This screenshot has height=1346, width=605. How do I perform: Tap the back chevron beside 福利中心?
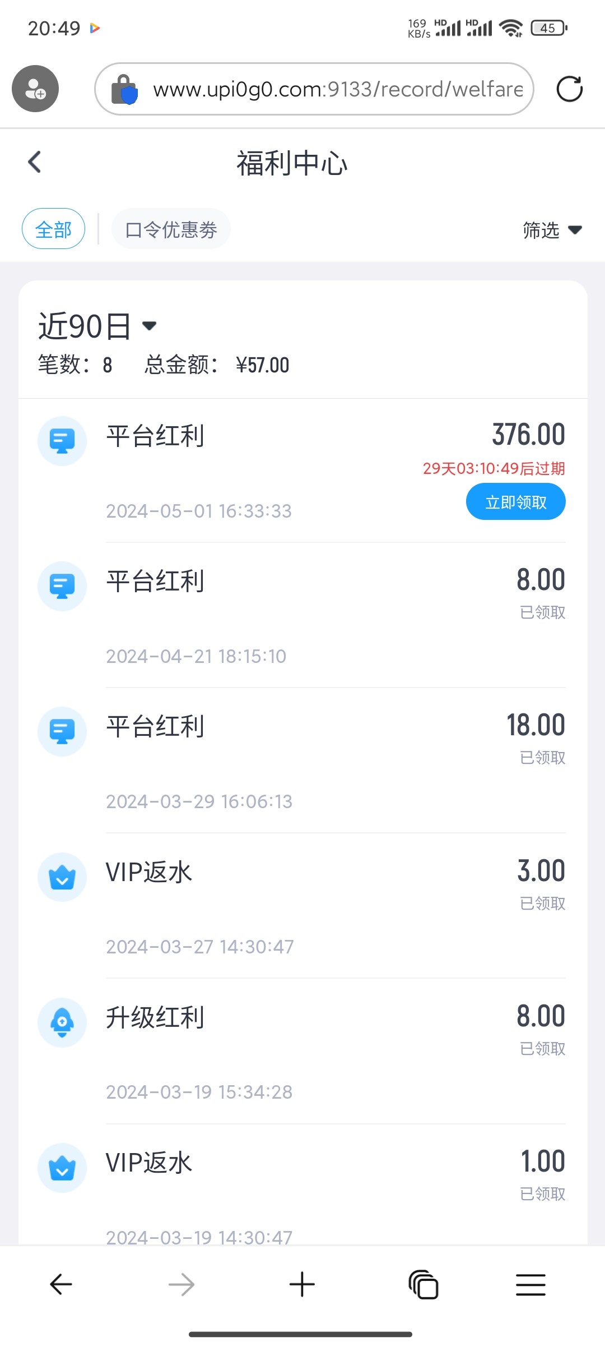(x=35, y=163)
